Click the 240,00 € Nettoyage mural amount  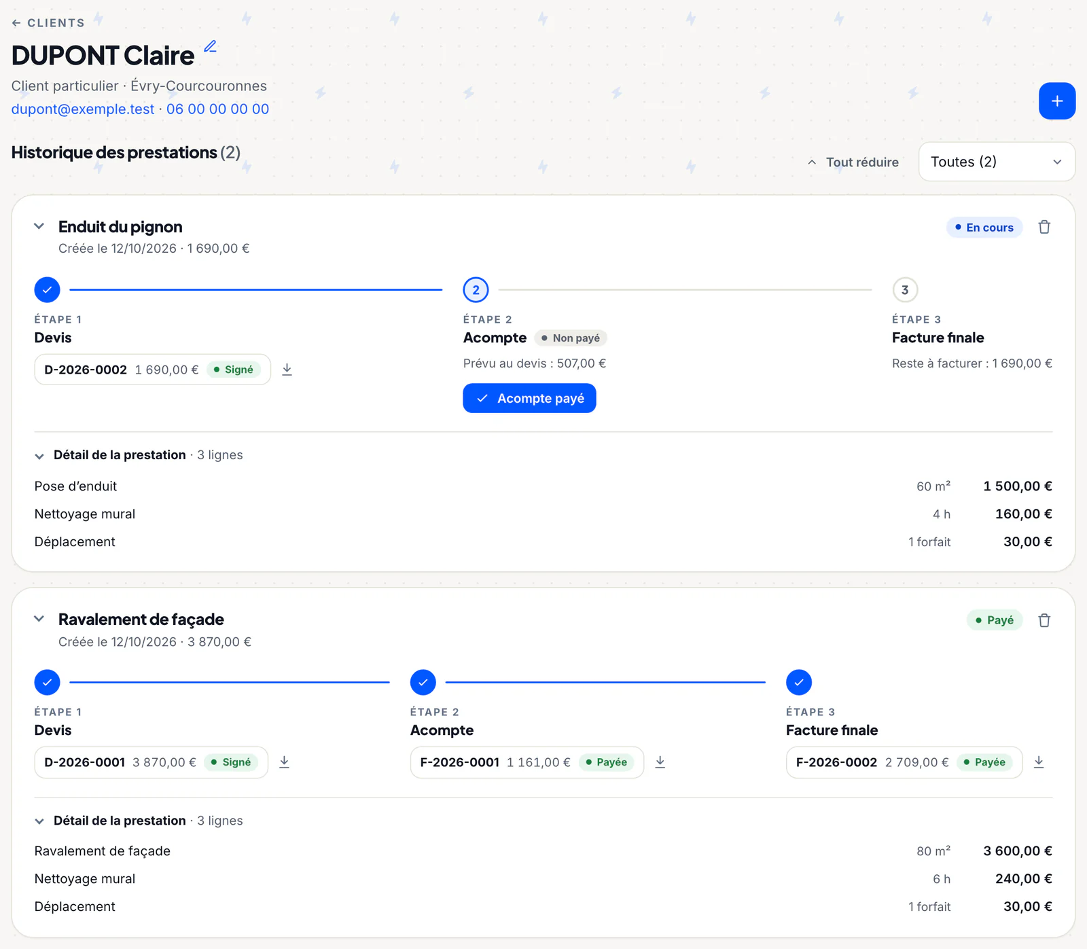tap(1024, 879)
